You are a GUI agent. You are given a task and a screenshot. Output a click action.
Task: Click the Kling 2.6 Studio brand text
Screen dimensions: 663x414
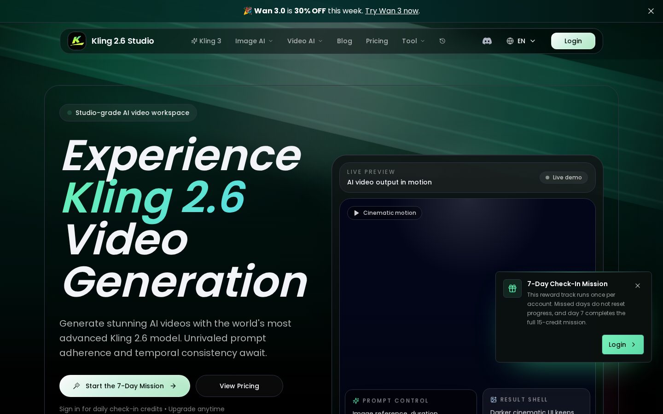click(123, 41)
